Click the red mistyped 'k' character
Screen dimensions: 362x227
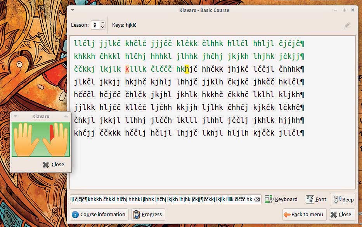[x=127, y=69]
